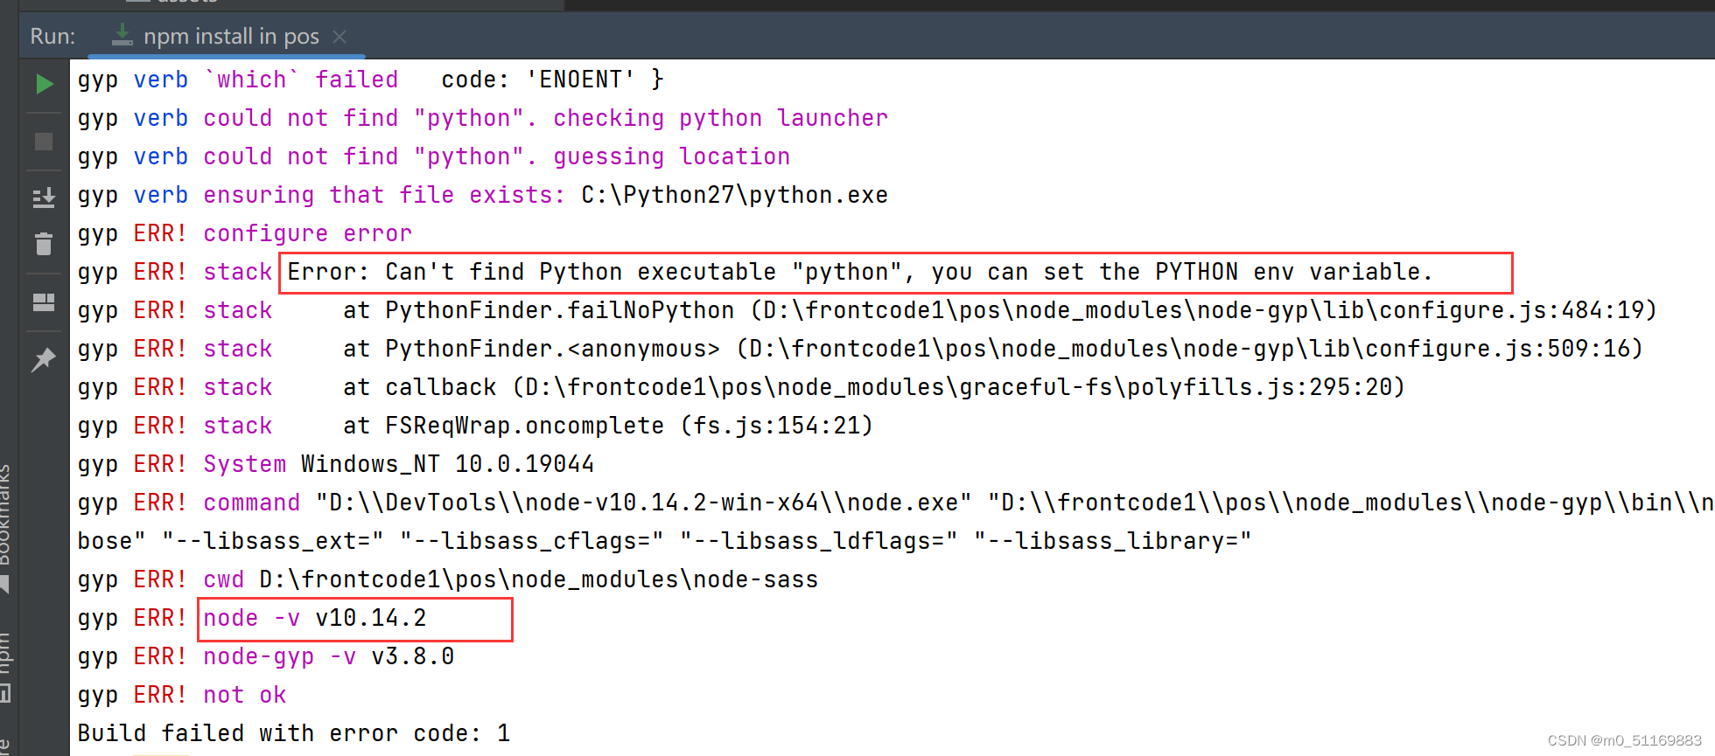
Task: Click the command node.exe path line
Action: pyautogui.click(x=896, y=503)
